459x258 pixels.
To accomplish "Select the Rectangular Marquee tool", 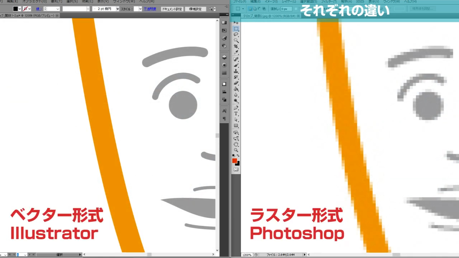I will pyautogui.click(x=236, y=28).
